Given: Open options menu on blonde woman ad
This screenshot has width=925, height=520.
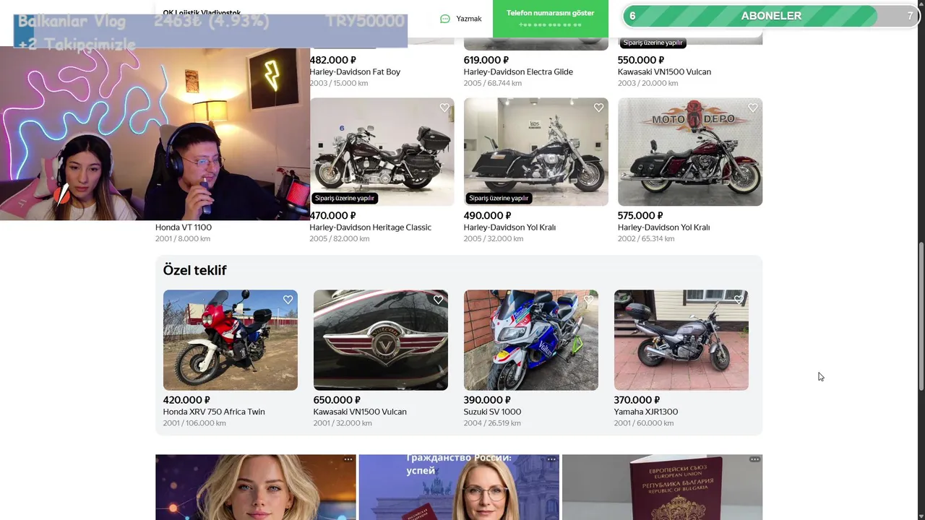Looking at the screenshot, I should [x=348, y=459].
